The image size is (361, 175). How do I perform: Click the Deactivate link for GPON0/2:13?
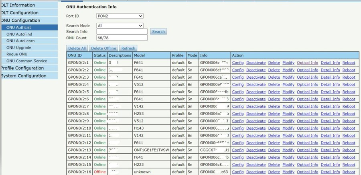click(x=256, y=150)
